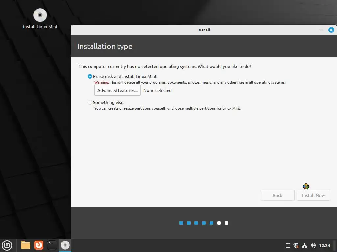Open the Terminal from the taskbar

pyautogui.click(x=52, y=245)
